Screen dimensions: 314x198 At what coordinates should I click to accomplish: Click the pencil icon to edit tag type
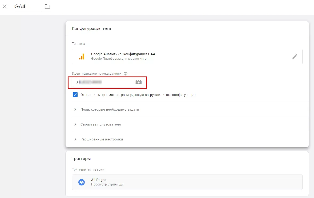click(295, 56)
